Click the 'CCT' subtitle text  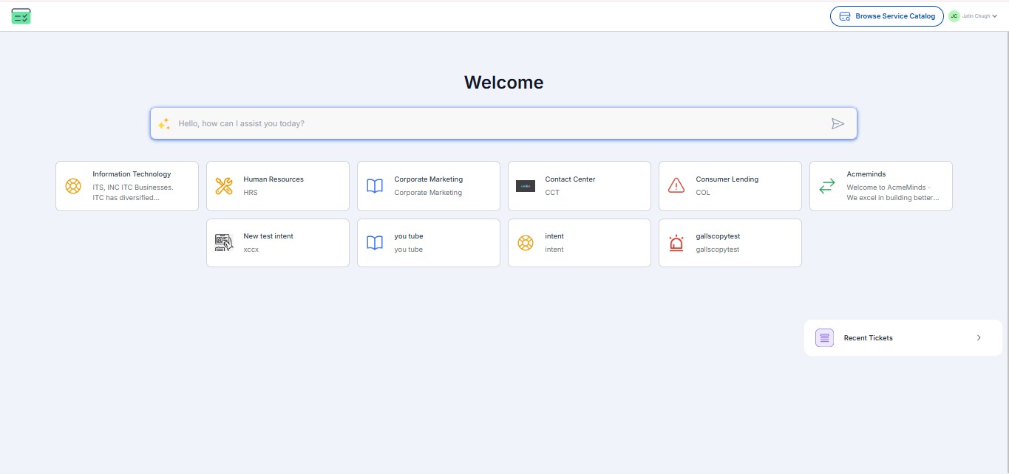(552, 193)
